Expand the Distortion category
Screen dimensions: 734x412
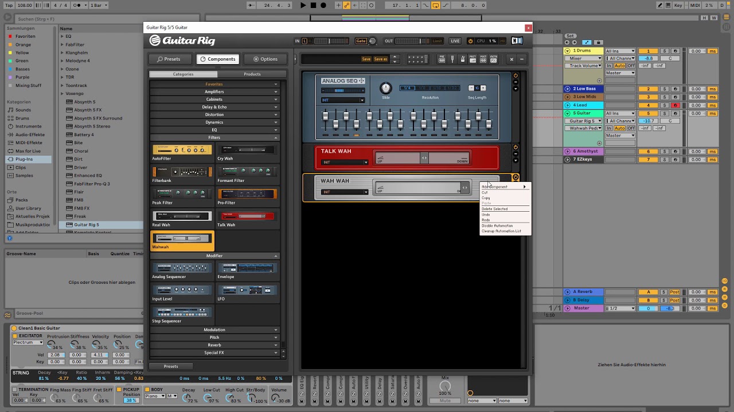pyautogui.click(x=214, y=114)
